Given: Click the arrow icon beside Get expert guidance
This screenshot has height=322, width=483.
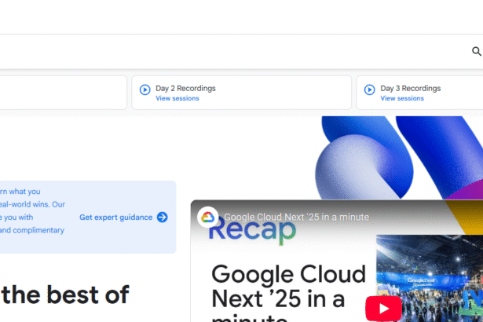Looking at the screenshot, I should tap(163, 218).
